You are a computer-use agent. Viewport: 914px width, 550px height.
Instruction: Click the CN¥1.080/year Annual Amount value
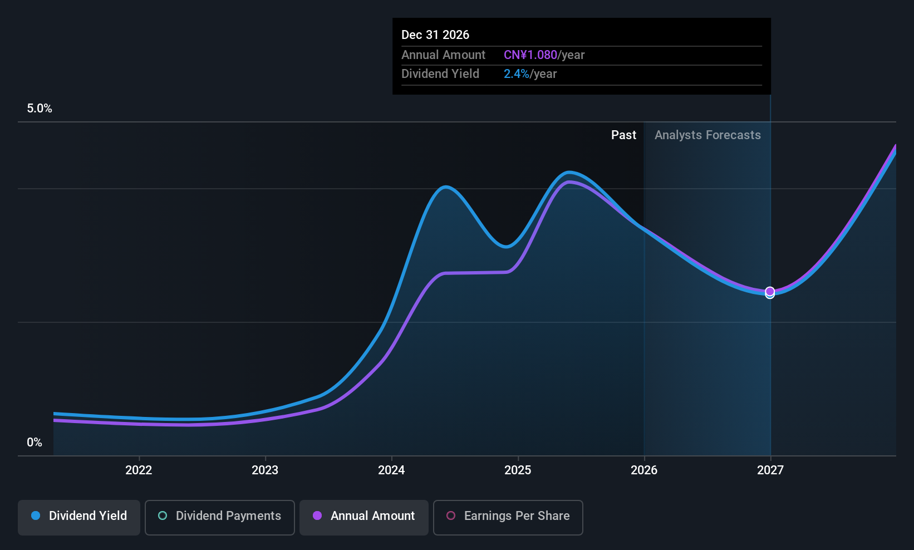544,55
